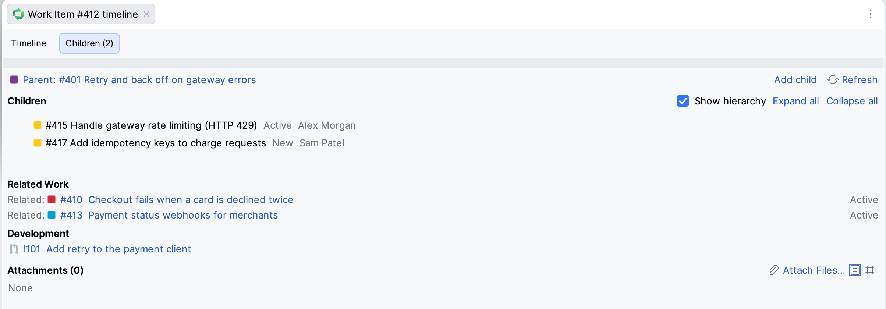Image resolution: width=886 pixels, height=309 pixels.
Task: Open parent #401 Retry and back off link
Action: (x=139, y=80)
